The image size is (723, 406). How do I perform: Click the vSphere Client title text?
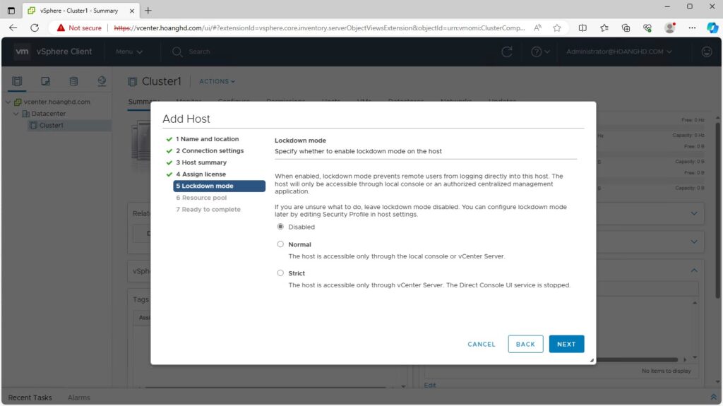click(x=64, y=52)
